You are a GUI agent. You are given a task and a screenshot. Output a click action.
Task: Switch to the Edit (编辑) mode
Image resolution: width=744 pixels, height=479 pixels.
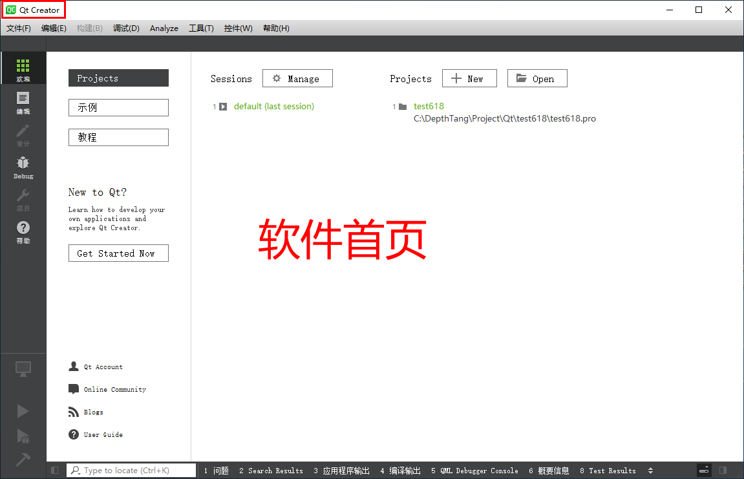click(x=23, y=101)
